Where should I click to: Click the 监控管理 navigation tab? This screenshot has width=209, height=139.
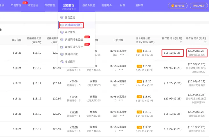pyautogui.click(x=69, y=6)
